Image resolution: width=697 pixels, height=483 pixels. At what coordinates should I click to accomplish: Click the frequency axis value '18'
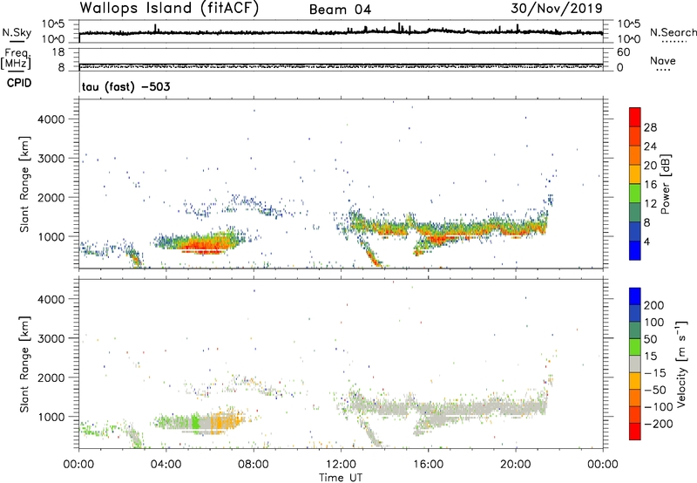coord(58,52)
